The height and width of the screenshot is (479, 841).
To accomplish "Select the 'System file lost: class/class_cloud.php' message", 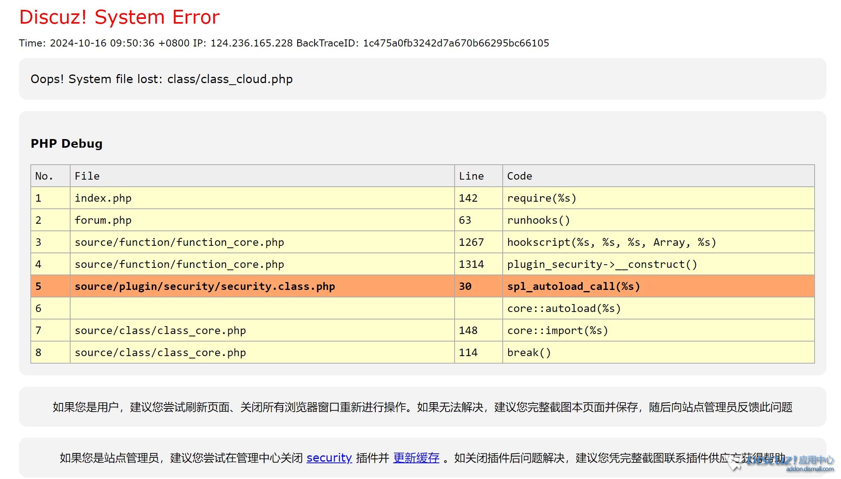I will [181, 79].
